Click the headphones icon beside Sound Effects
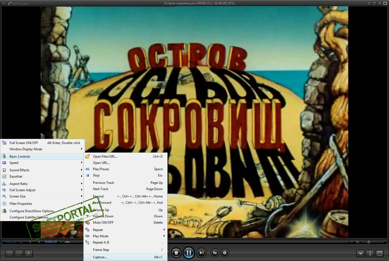This screenshot has width=389, height=261. tap(4, 170)
